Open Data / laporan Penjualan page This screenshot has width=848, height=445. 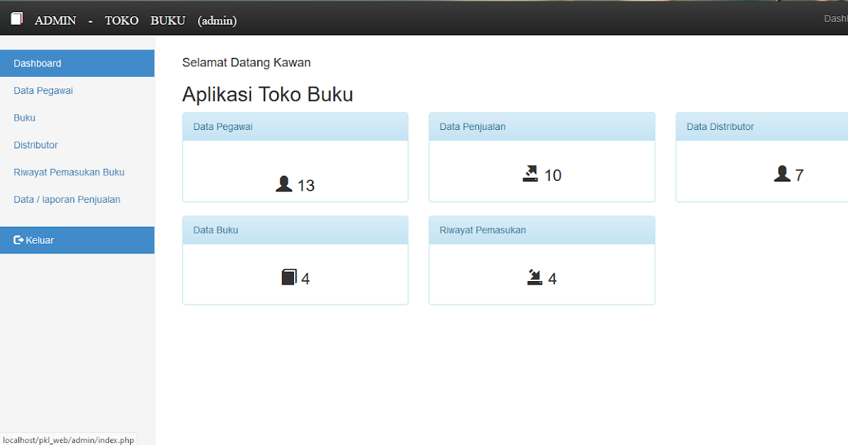coord(67,199)
